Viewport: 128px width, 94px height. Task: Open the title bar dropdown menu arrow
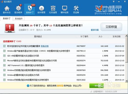(x=114, y=2)
